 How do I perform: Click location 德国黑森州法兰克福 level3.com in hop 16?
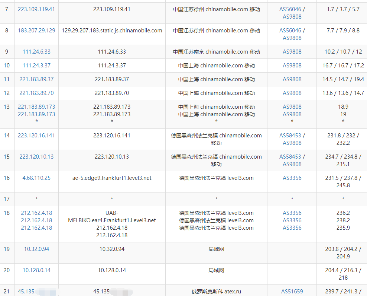pos(216,178)
